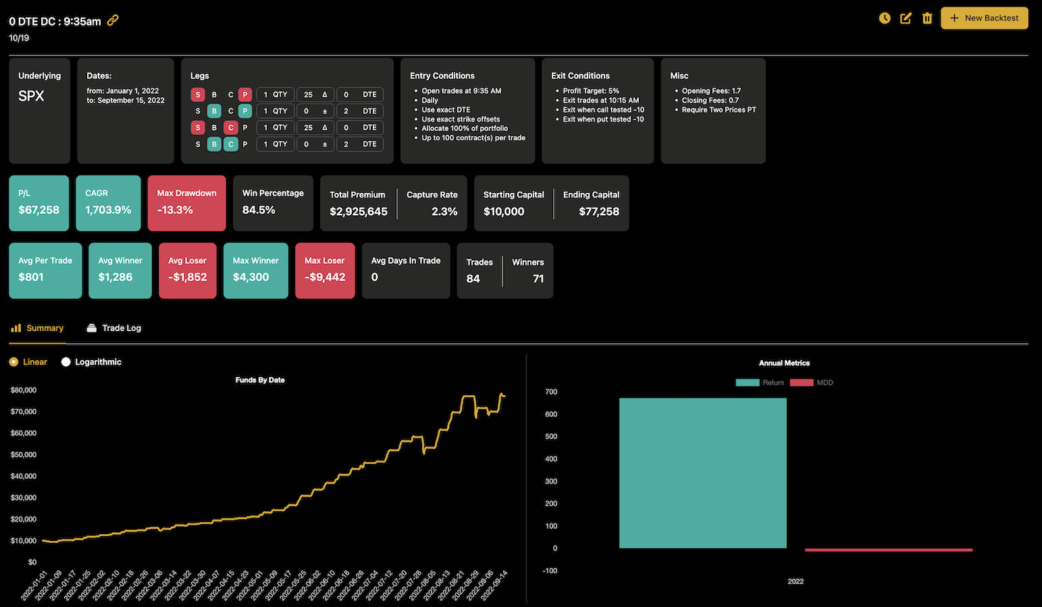Switch to the Summary tab
1042x607 pixels.
tap(45, 328)
